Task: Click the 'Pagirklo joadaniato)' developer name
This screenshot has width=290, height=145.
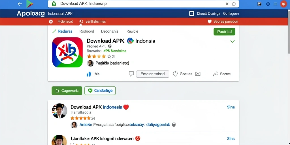Action: tap(112, 63)
